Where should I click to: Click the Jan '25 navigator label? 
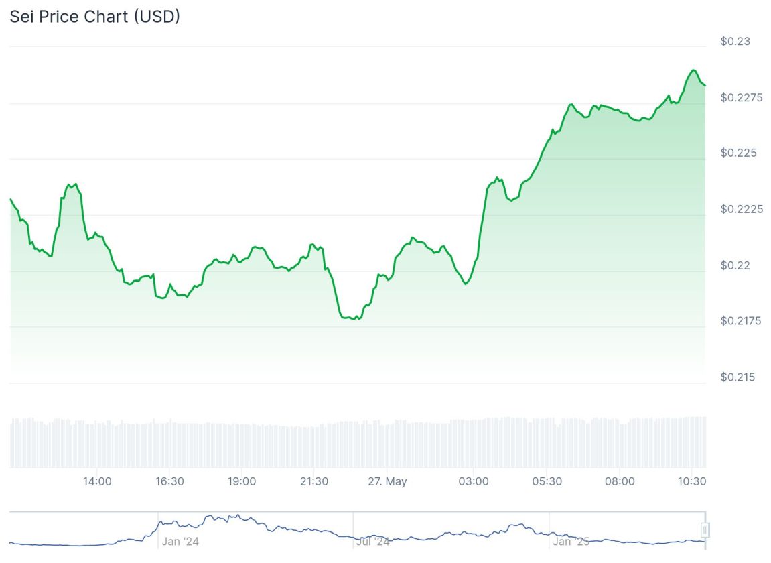click(571, 541)
